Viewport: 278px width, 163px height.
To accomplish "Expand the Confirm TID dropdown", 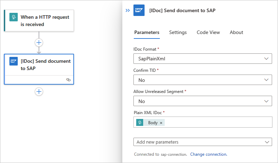I will 203,80.
